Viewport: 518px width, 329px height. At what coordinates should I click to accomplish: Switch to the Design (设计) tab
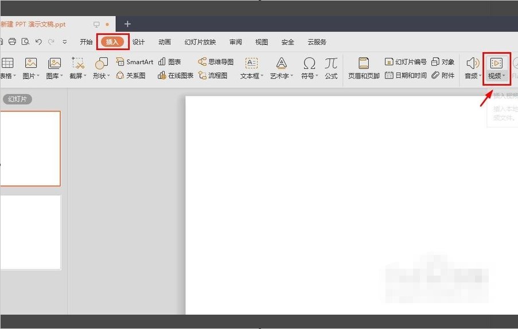pos(138,42)
